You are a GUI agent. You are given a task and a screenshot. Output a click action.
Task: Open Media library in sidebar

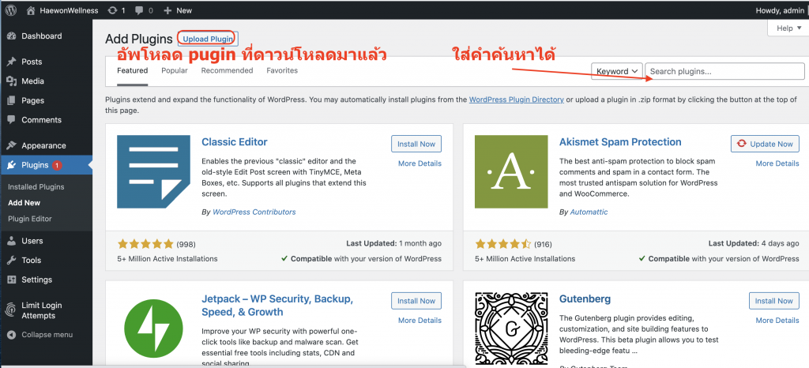coord(32,81)
